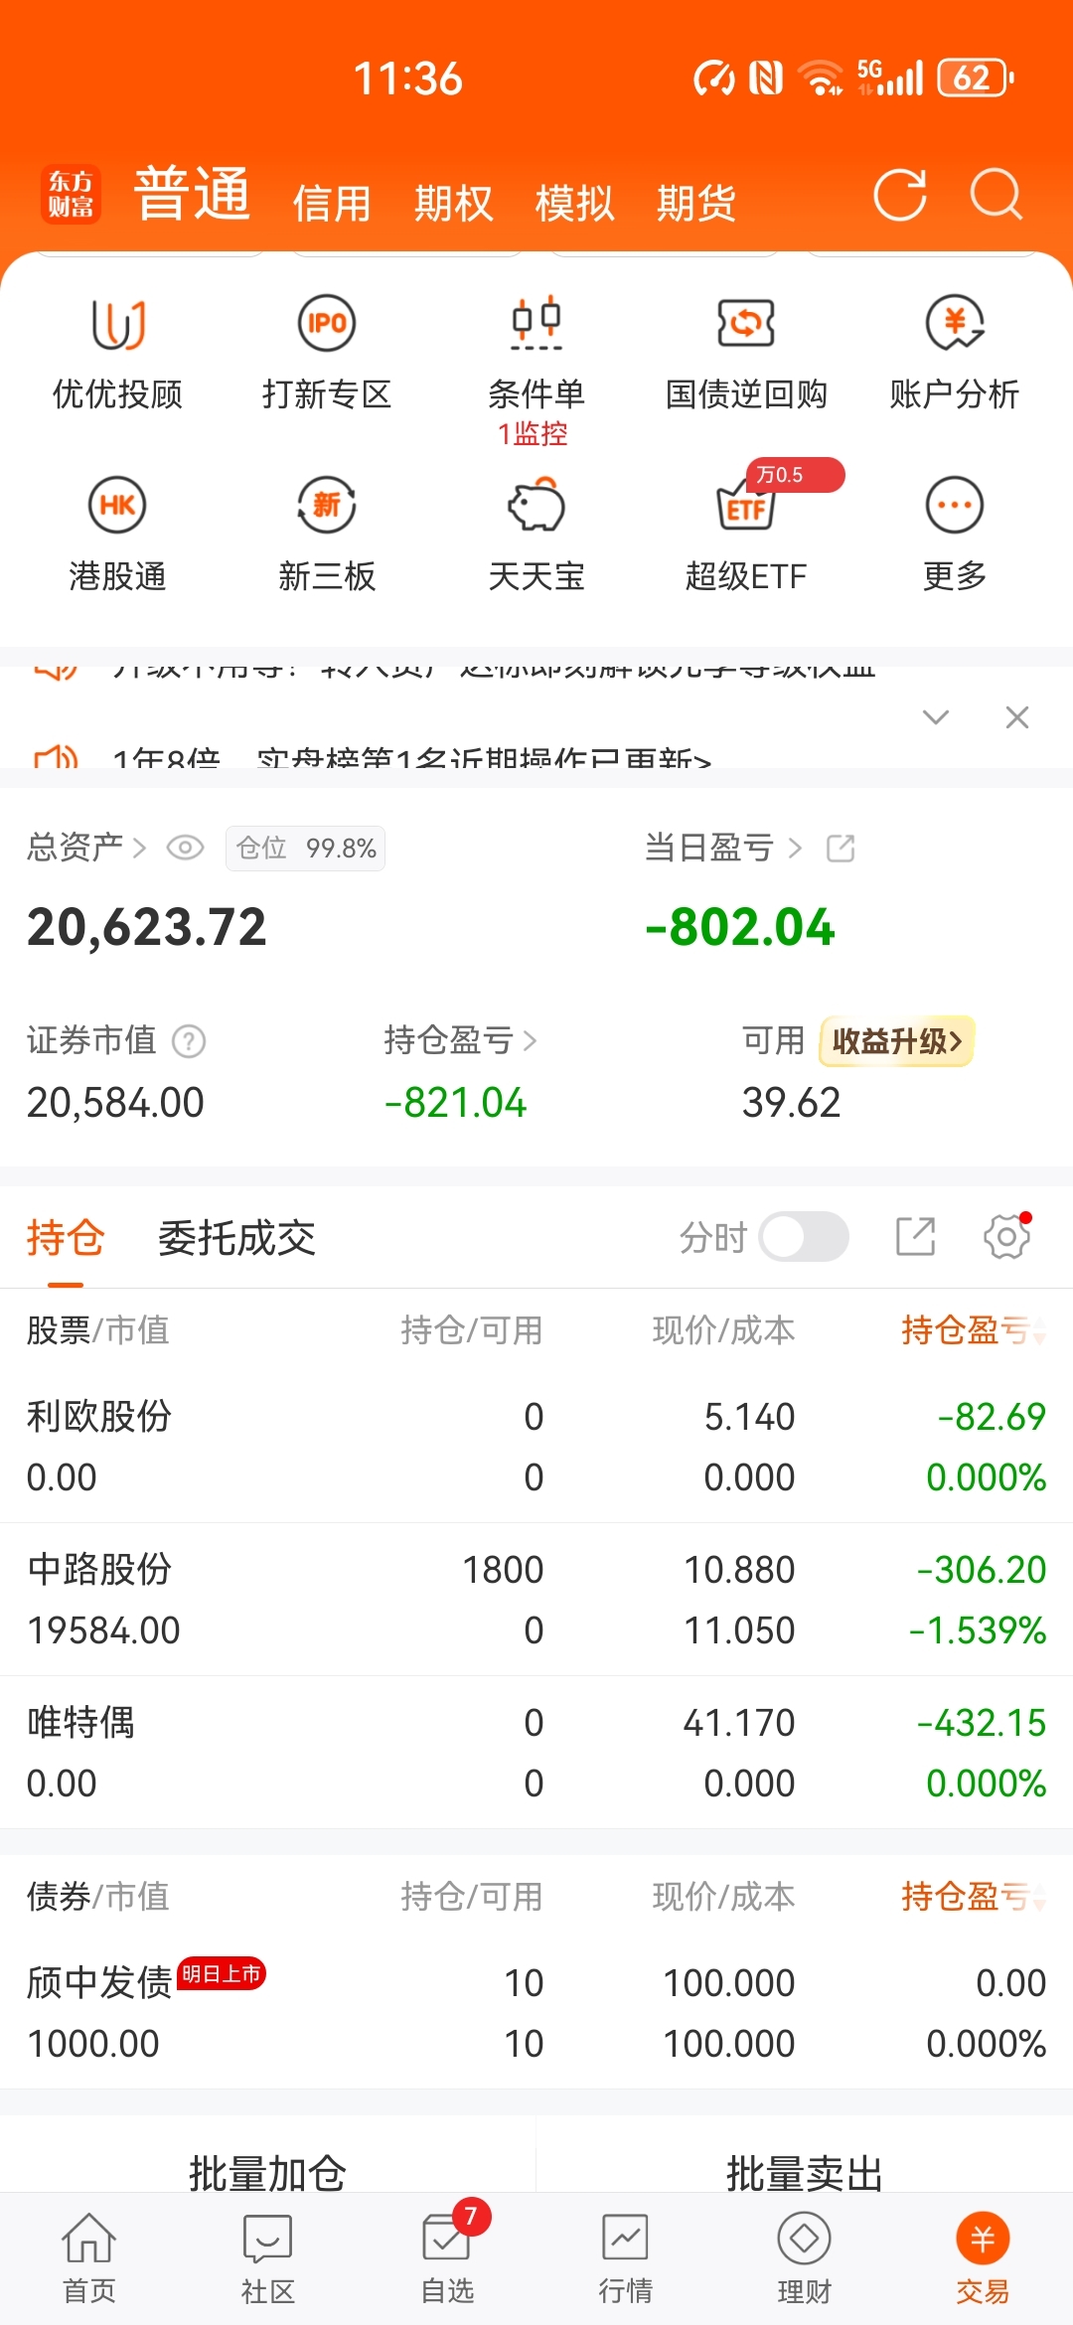The width and height of the screenshot is (1073, 2325).
Task: Tap the 东方财富 logo icon
Action: click(71, 194)
